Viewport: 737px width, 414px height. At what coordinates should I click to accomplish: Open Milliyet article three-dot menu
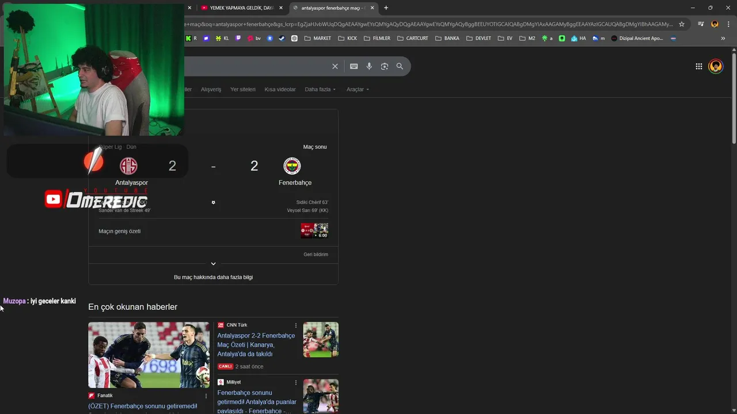296,382
